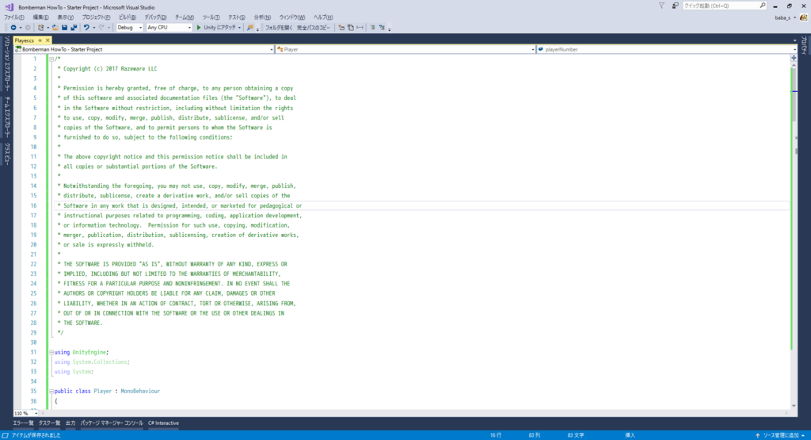Image resolution: width=811 pixels, height=440 pixels.
Task: Save the current file with the disk icon
Action: [x=65, y=28]
